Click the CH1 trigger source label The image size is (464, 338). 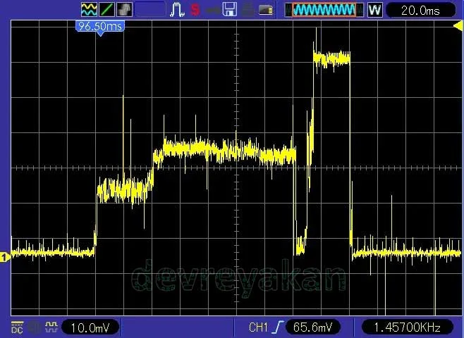[x=258, y=327]
